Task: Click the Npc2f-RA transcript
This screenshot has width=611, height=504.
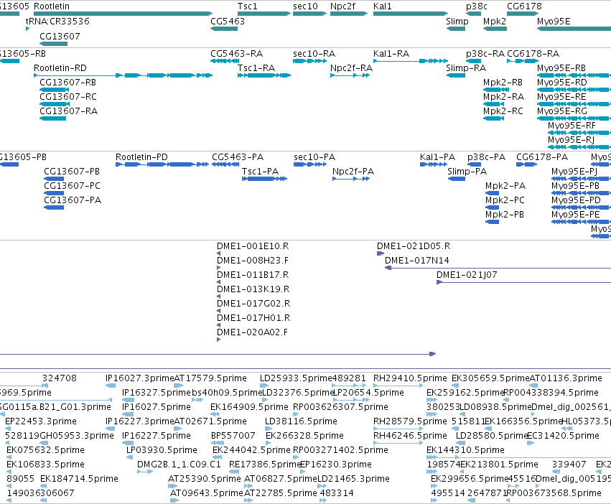Action: (350, 75)
